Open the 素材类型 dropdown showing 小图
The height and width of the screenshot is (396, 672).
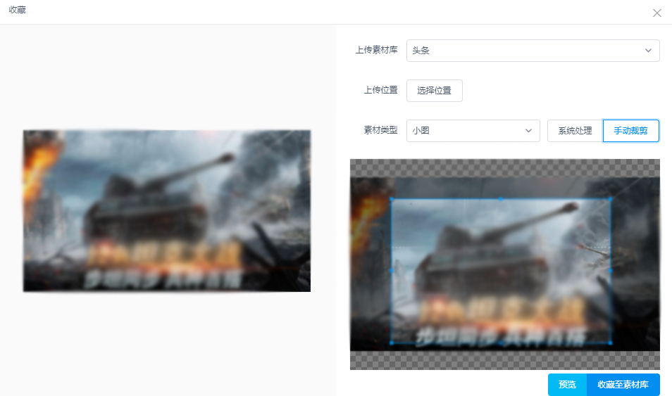click(x=473, y=131)
